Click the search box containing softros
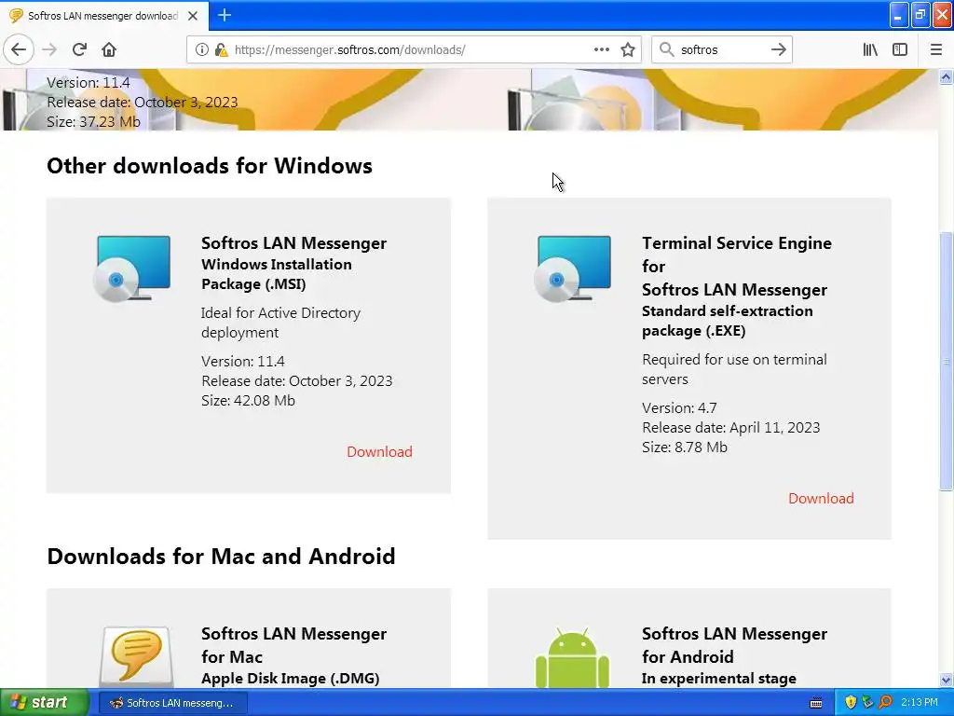954x716 pixels. pos(722,49)
